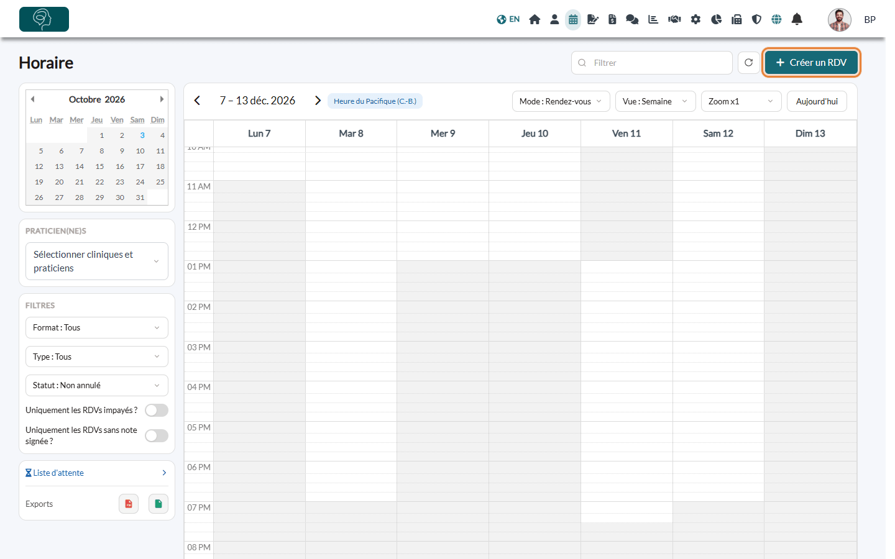Screen dimensions: 895x559
Task: Go to previous week arrow
Action: 197,101
